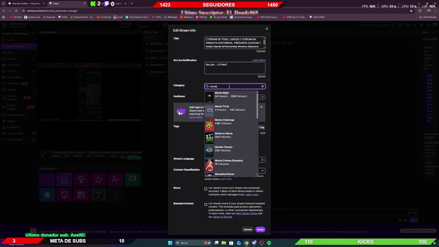Screen dimensions: 439x247
Task: Open the Crunchyroll bookmark
Action: click(104, 17)
